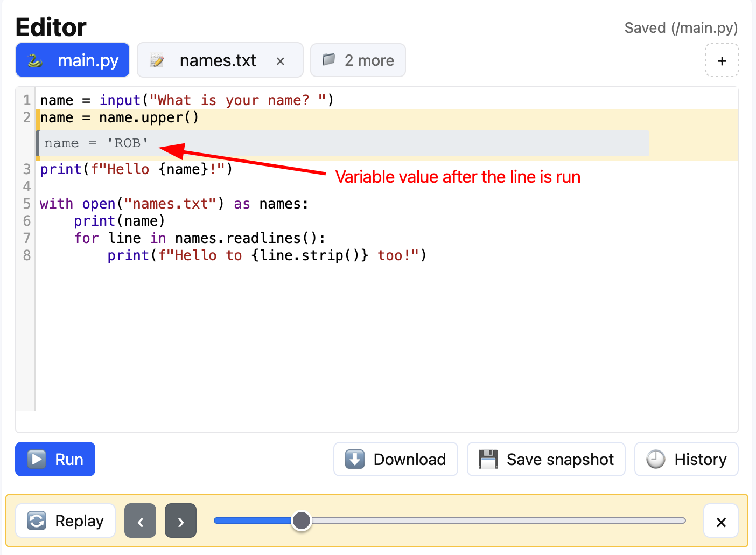Click the replay progress slider handle
This screenshot has width=756, height=555.
tap(302, 521)
